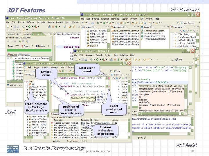Click the error marker in the editor's left margin

[x=51, y=94]
